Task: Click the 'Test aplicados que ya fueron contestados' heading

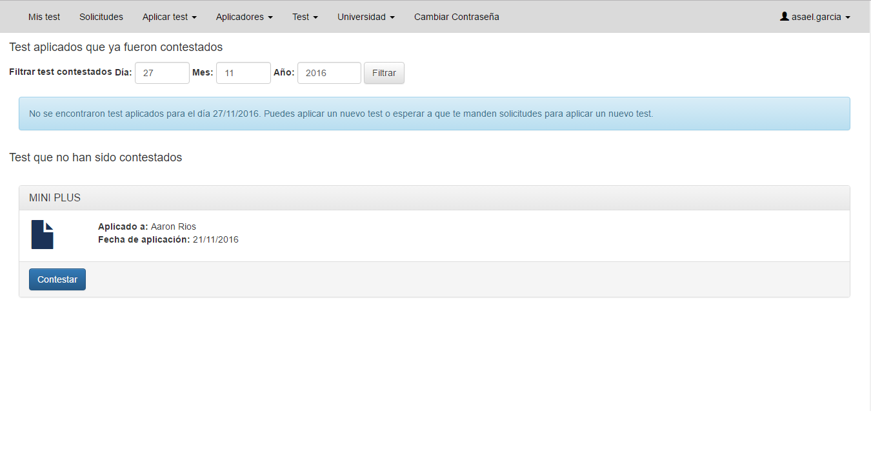Action: pos(116,47)
